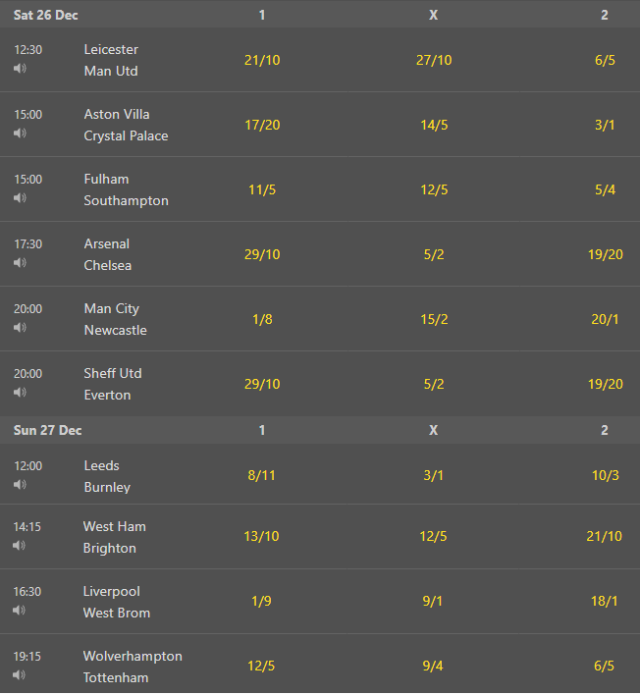Click the audio icon for Arsenal vs Chelsea
640x695 pixels.
coord(20,262)
